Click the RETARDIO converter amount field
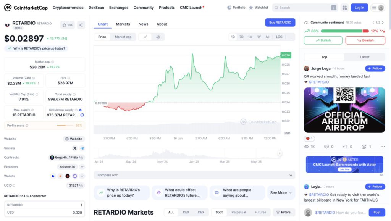Screen dimensions: 391x221 coord(45,205)
